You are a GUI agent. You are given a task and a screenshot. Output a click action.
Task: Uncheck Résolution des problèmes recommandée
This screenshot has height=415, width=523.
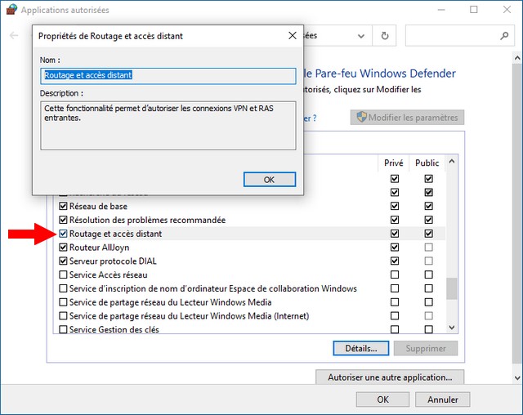click(x=63, y=220)
